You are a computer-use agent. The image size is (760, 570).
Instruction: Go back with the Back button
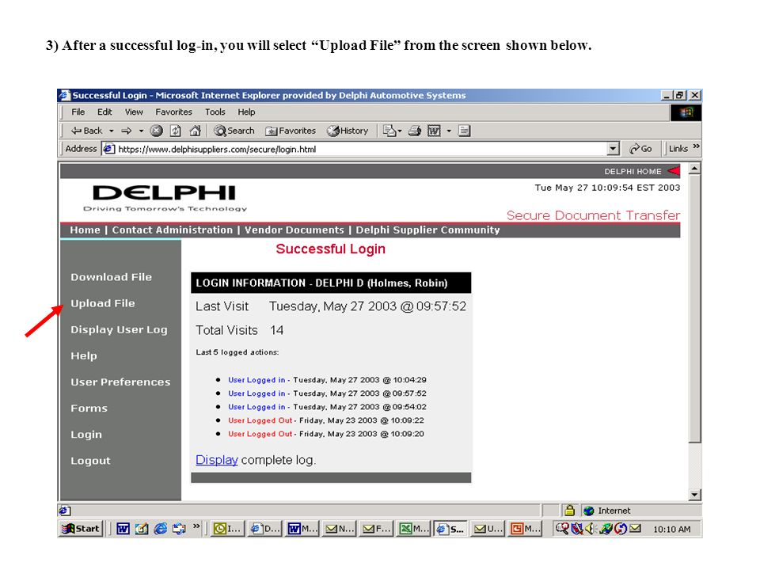pyautogui.click(x=86, y=131)
